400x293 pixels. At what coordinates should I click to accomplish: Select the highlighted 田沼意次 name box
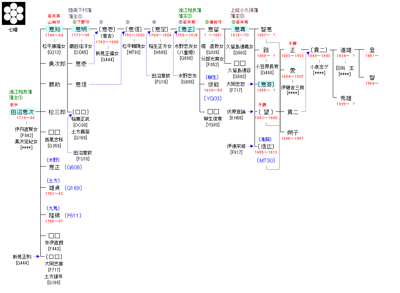click(21, 112)
